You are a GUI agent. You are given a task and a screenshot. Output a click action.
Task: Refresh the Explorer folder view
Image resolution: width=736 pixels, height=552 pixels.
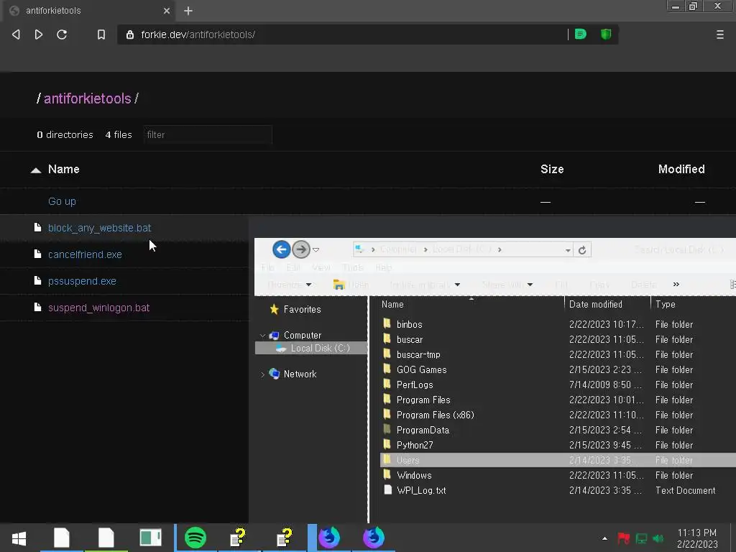(x=582, y=250)
